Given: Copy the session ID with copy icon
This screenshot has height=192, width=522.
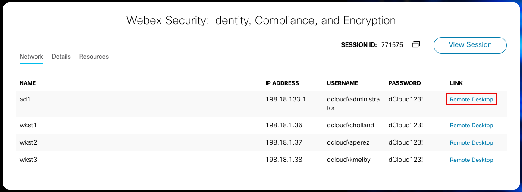Looking at the screenshot, I should click(416, 44).
